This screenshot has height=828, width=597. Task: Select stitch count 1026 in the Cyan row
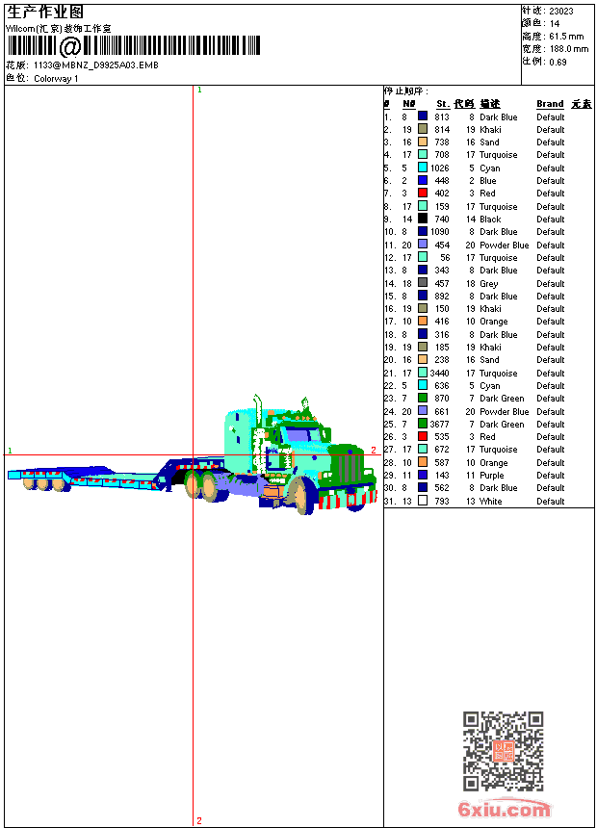(x=439, y=168)
